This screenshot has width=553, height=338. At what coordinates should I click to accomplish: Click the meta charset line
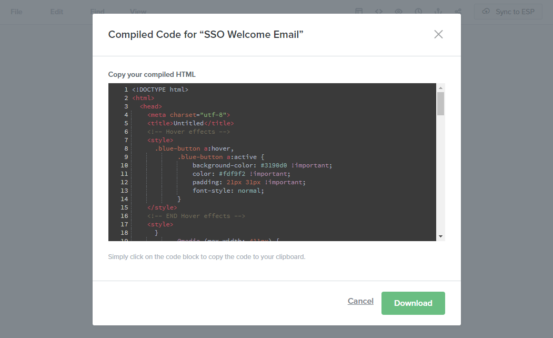(189, 115)
